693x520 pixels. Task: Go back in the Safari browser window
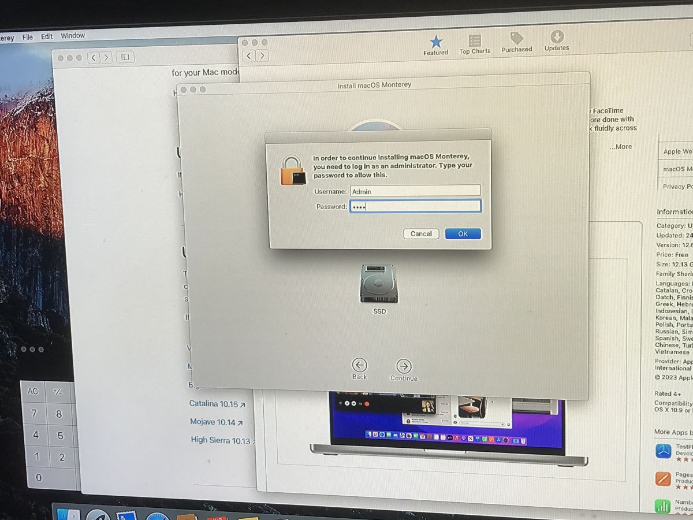tap(94, 57)
